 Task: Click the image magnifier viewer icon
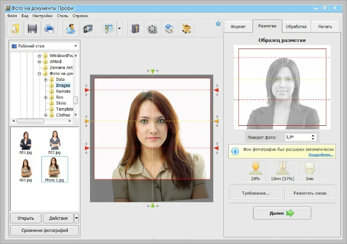coord(109,29)
